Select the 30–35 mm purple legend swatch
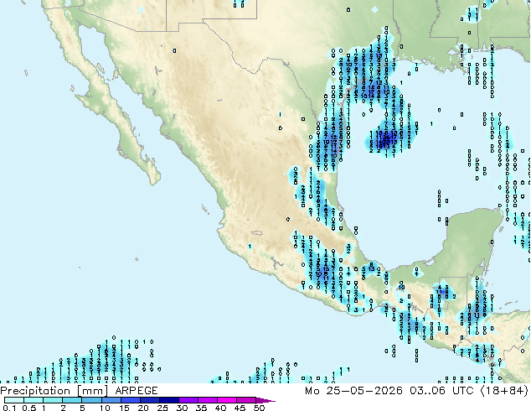The height and width of the screenshot is (411, 531). [188, 400]
